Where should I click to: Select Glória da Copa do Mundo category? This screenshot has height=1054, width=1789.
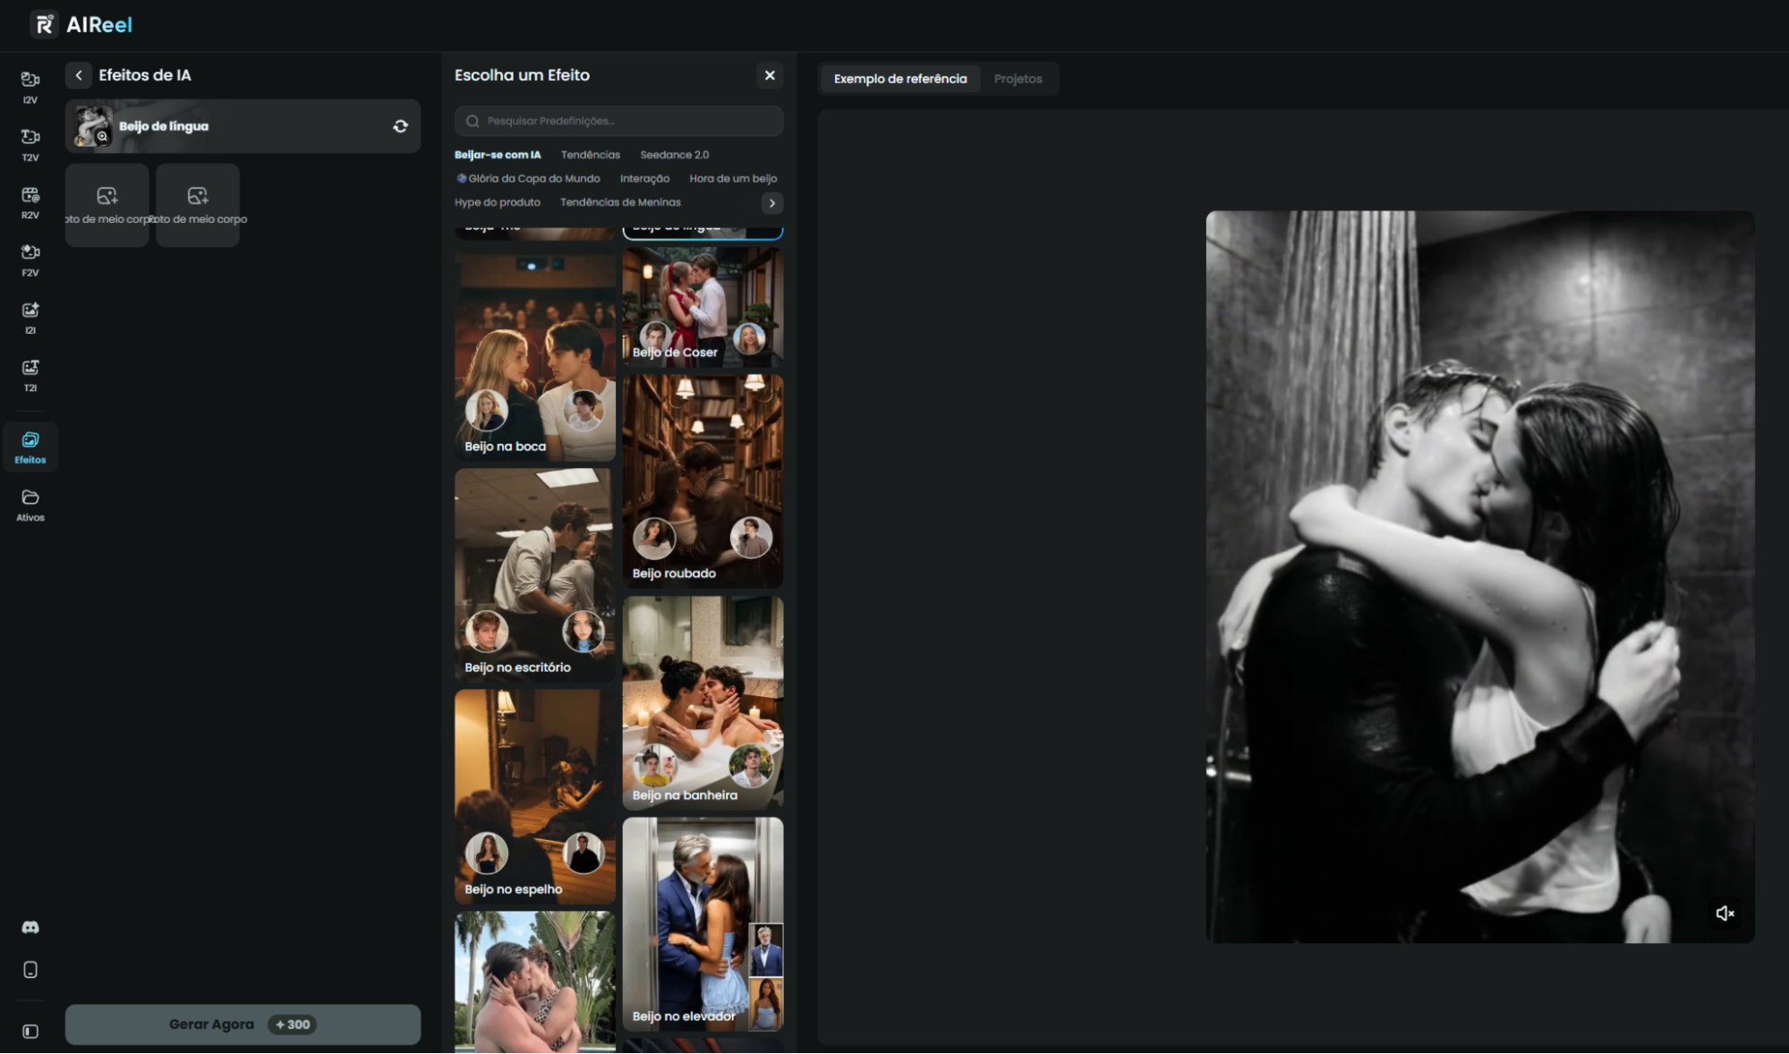[528, 179]
